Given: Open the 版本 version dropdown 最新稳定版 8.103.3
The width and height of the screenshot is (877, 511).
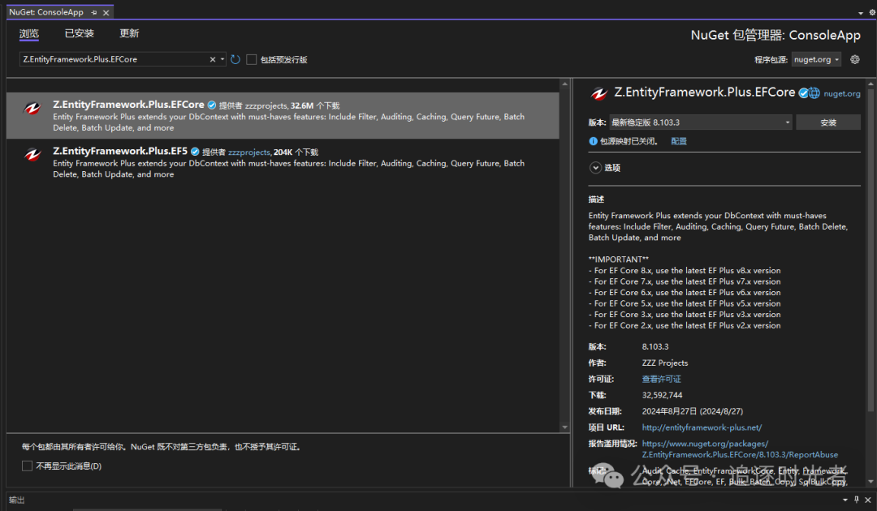Looking at the screenshot, I should pos(700,122).
